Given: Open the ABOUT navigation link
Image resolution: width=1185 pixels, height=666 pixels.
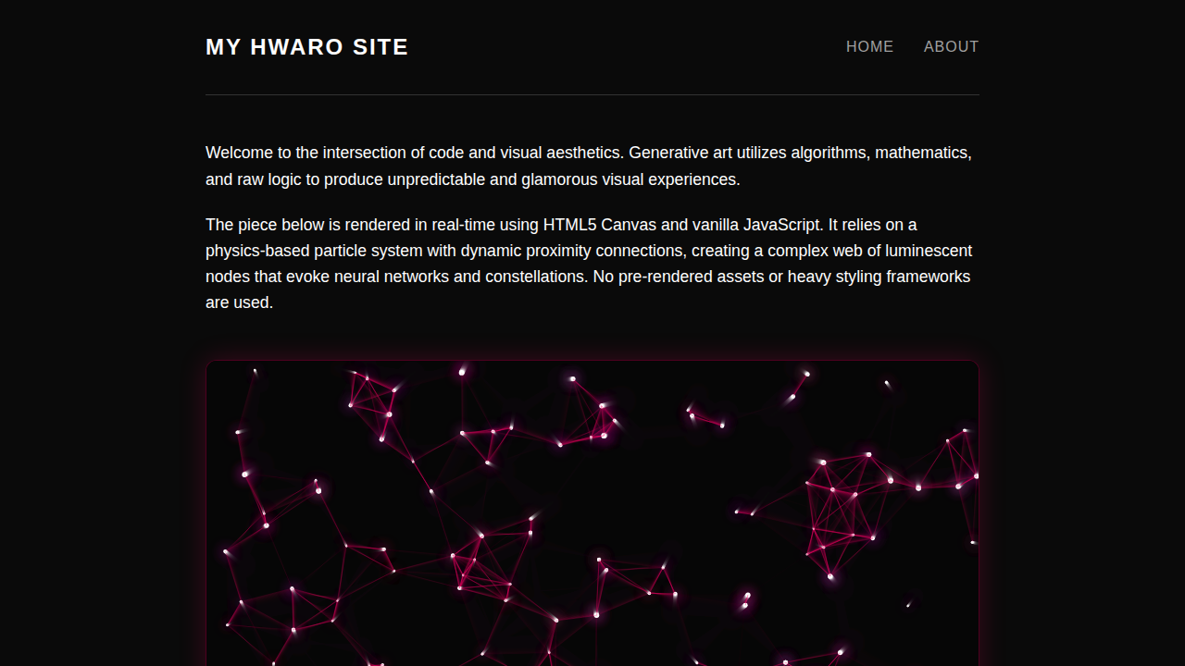Looking at the screenshot, I should [x=951, y=46].
